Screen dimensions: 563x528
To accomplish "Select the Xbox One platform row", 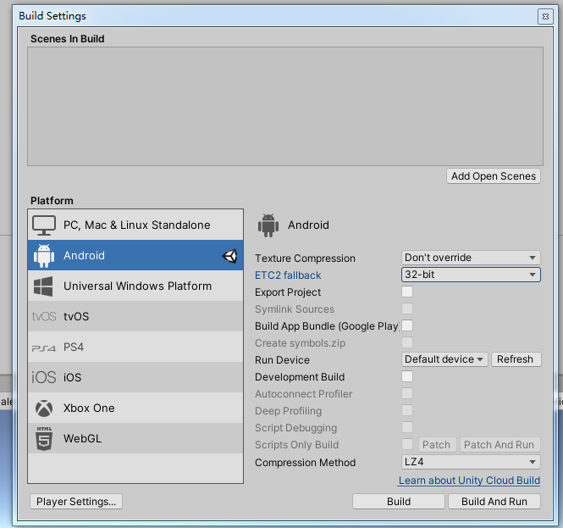I will pos(135,408).
